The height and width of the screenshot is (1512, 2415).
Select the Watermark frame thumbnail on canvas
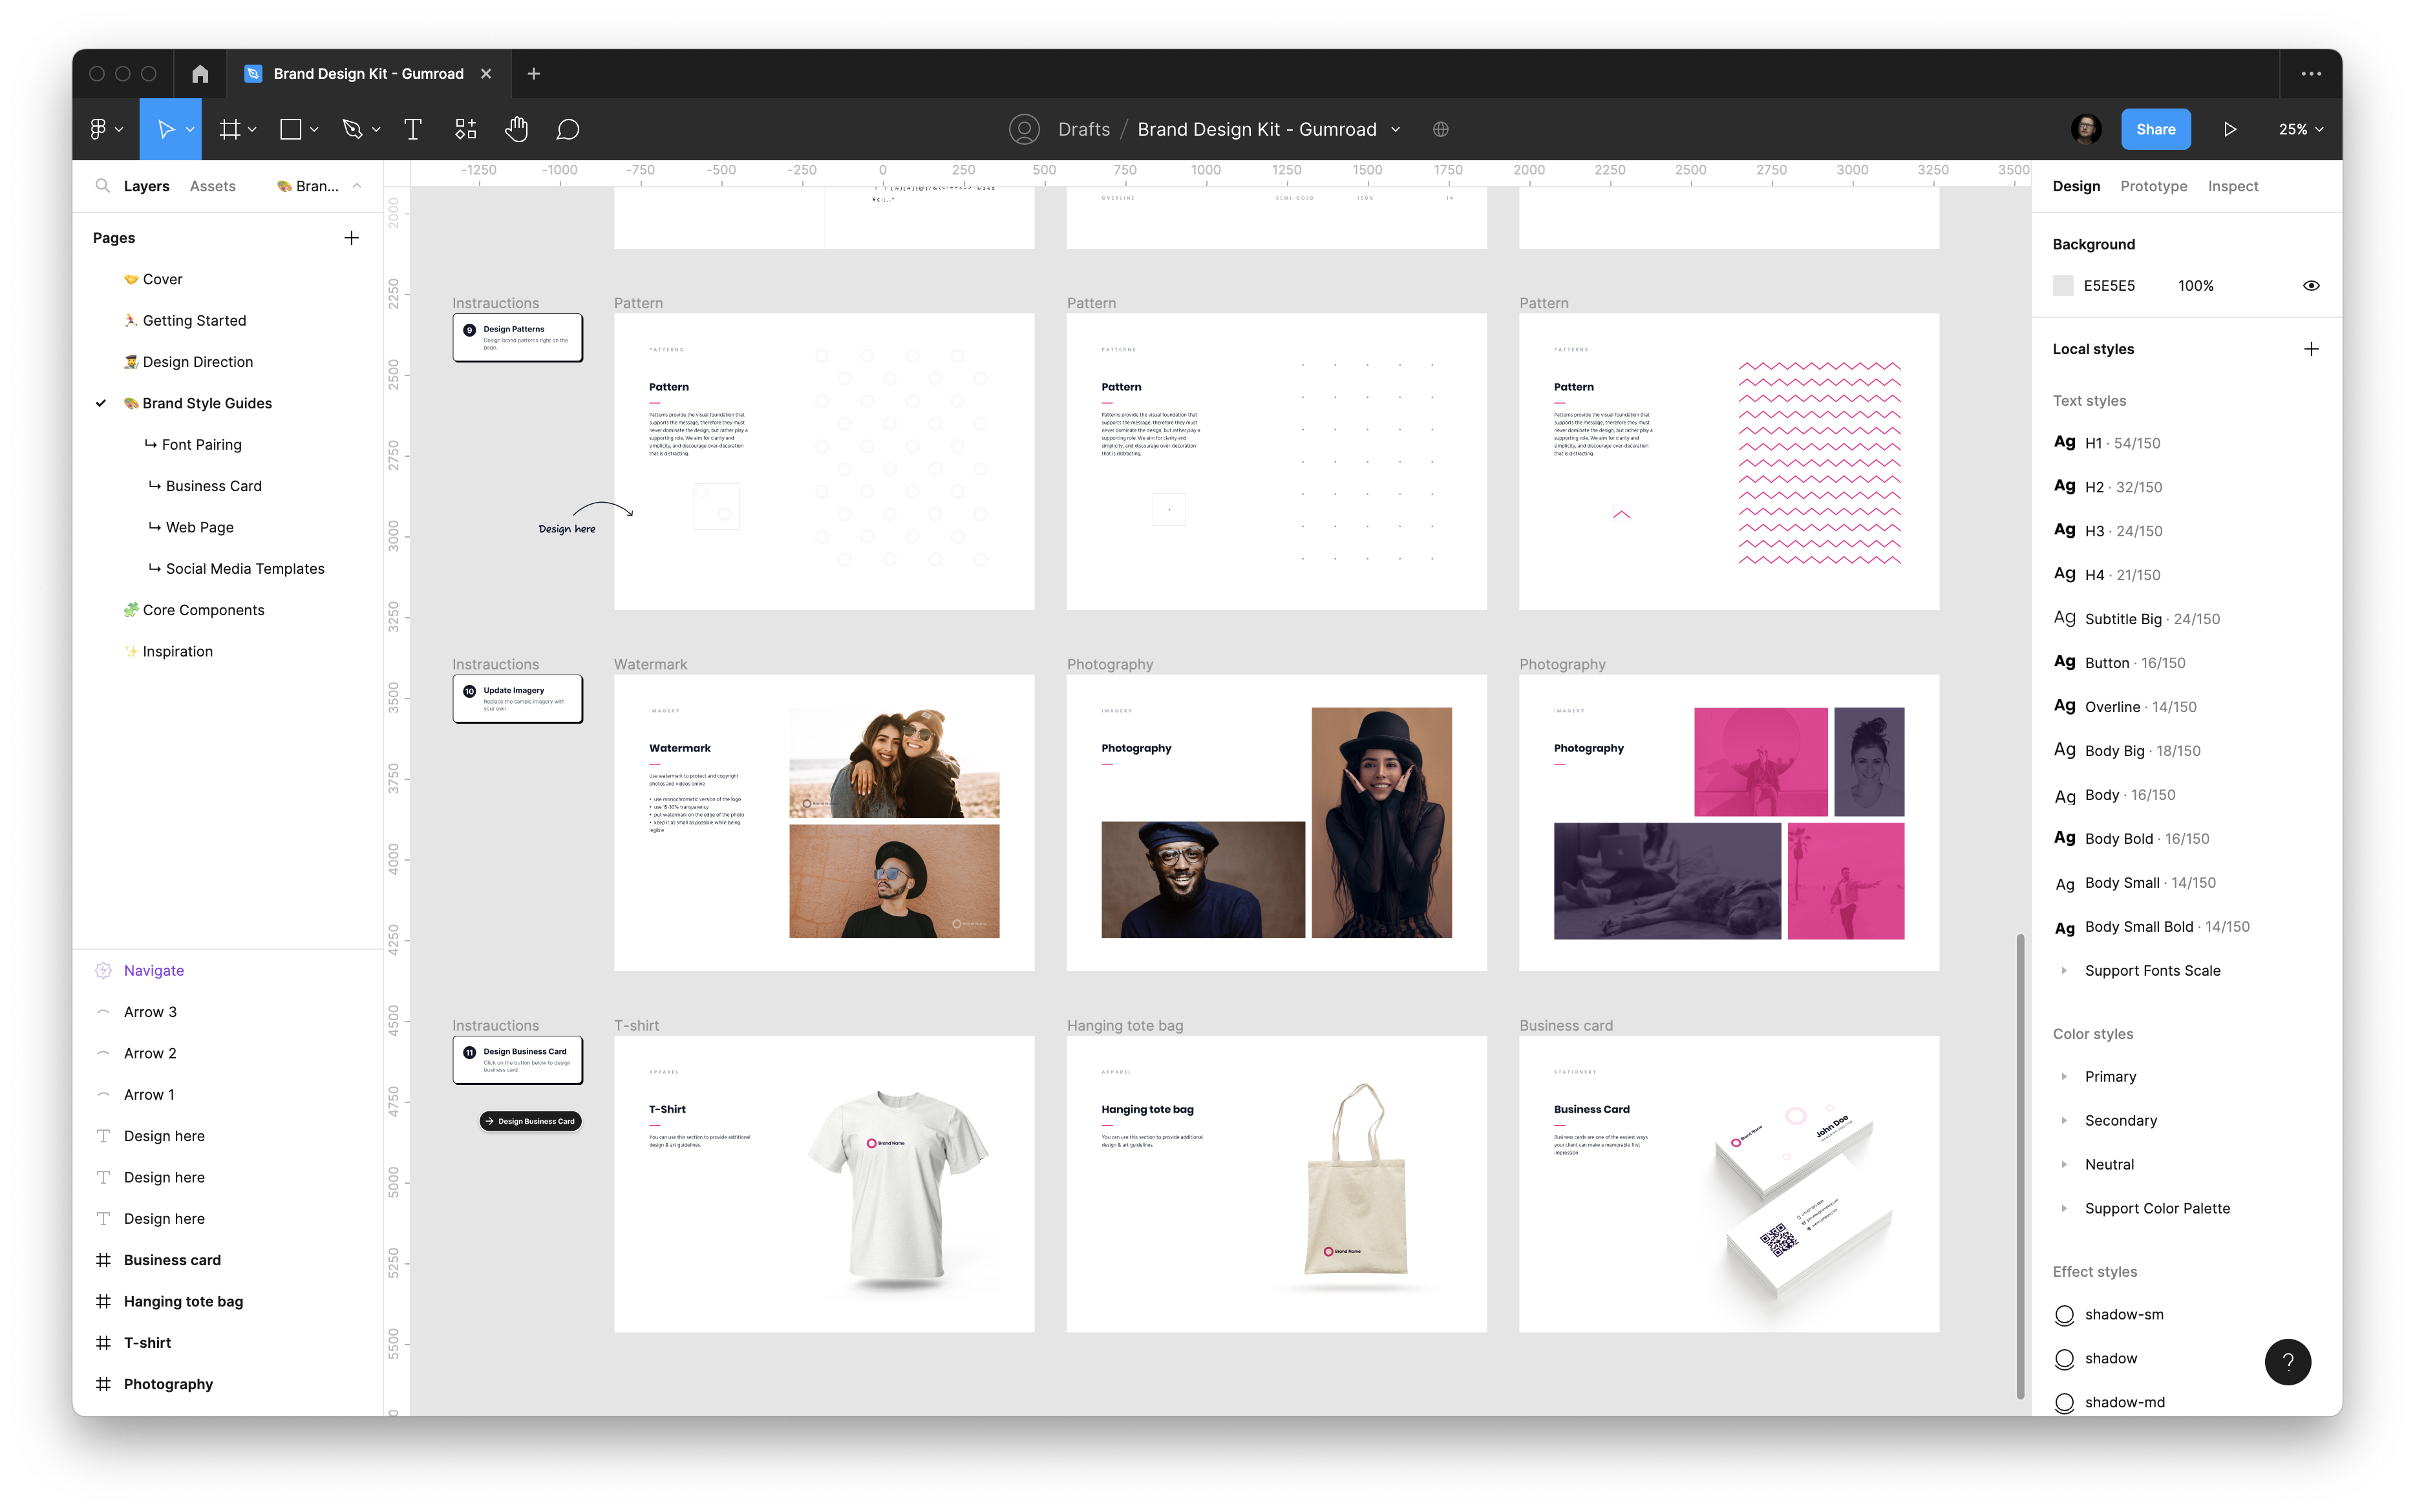[824, 822]
